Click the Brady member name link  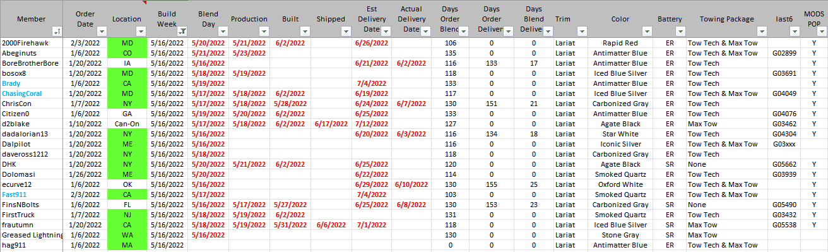point(12,83)
